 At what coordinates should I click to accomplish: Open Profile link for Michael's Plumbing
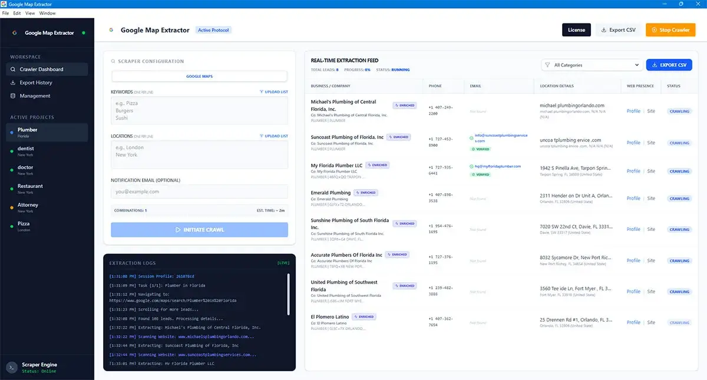tap(633, 111)
